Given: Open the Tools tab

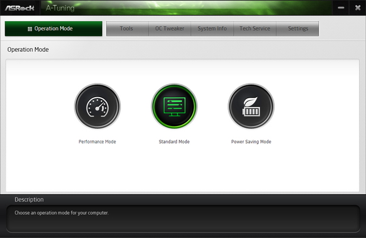Looking at the screenshot, I should (x=127, y=29).
